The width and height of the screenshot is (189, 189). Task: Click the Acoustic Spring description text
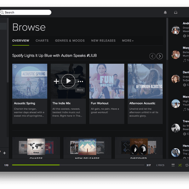29,112
